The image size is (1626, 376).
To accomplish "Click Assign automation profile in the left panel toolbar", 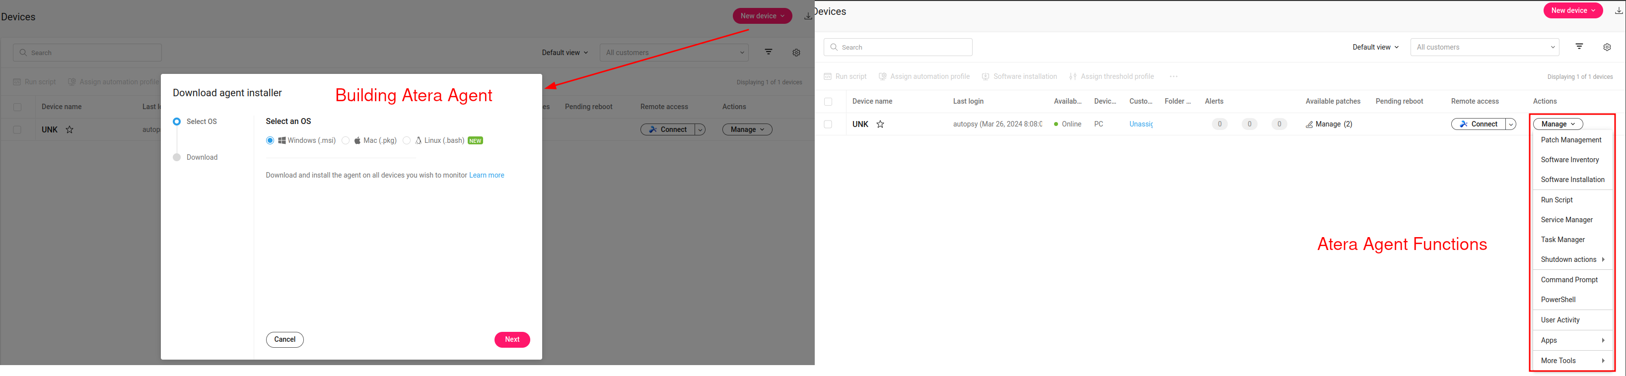I will pos(114,82).
